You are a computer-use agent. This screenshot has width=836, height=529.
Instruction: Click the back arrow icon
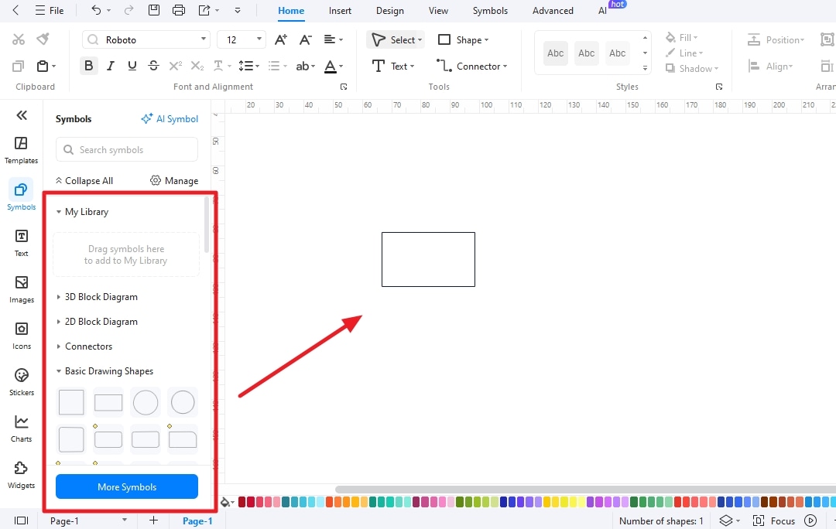click(x=15, y=10)
